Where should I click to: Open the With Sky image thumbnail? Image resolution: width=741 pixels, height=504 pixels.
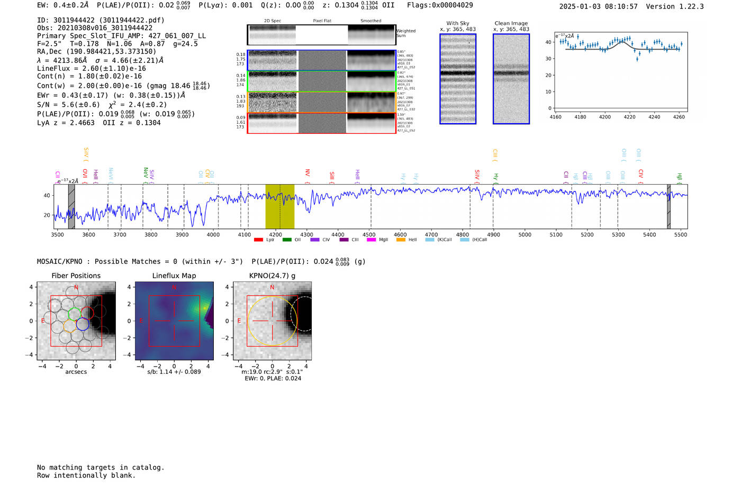[458, 79]
